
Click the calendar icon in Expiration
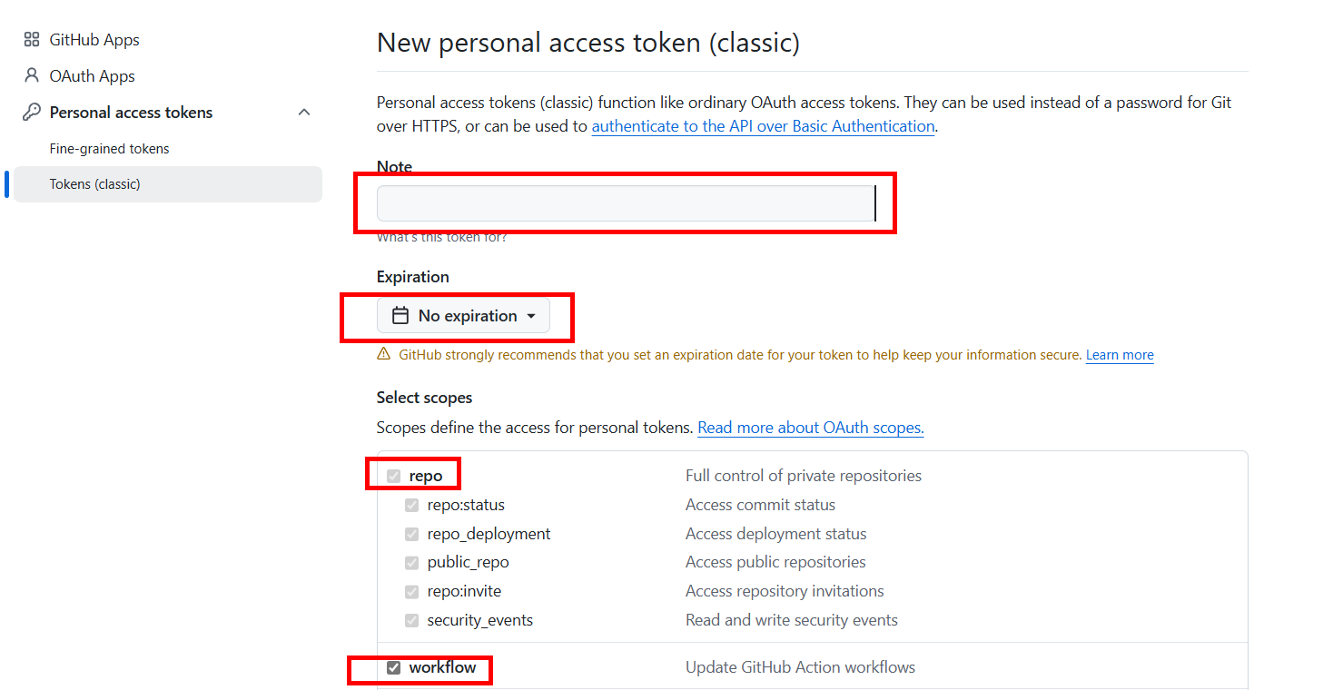[400, 316]
